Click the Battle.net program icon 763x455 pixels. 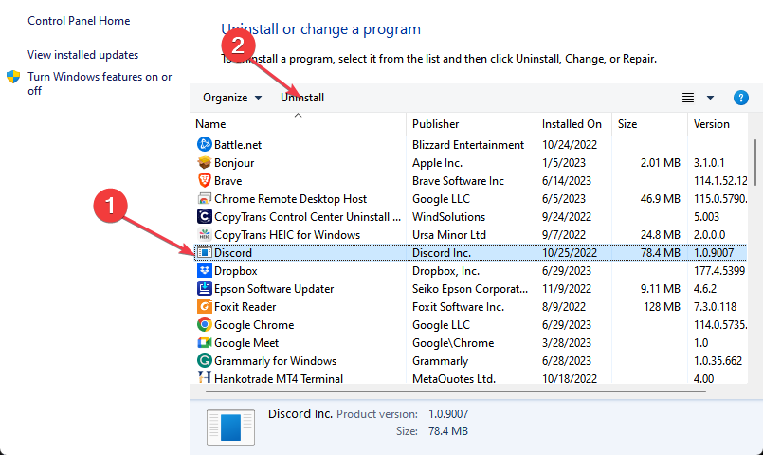pos(204,144)
